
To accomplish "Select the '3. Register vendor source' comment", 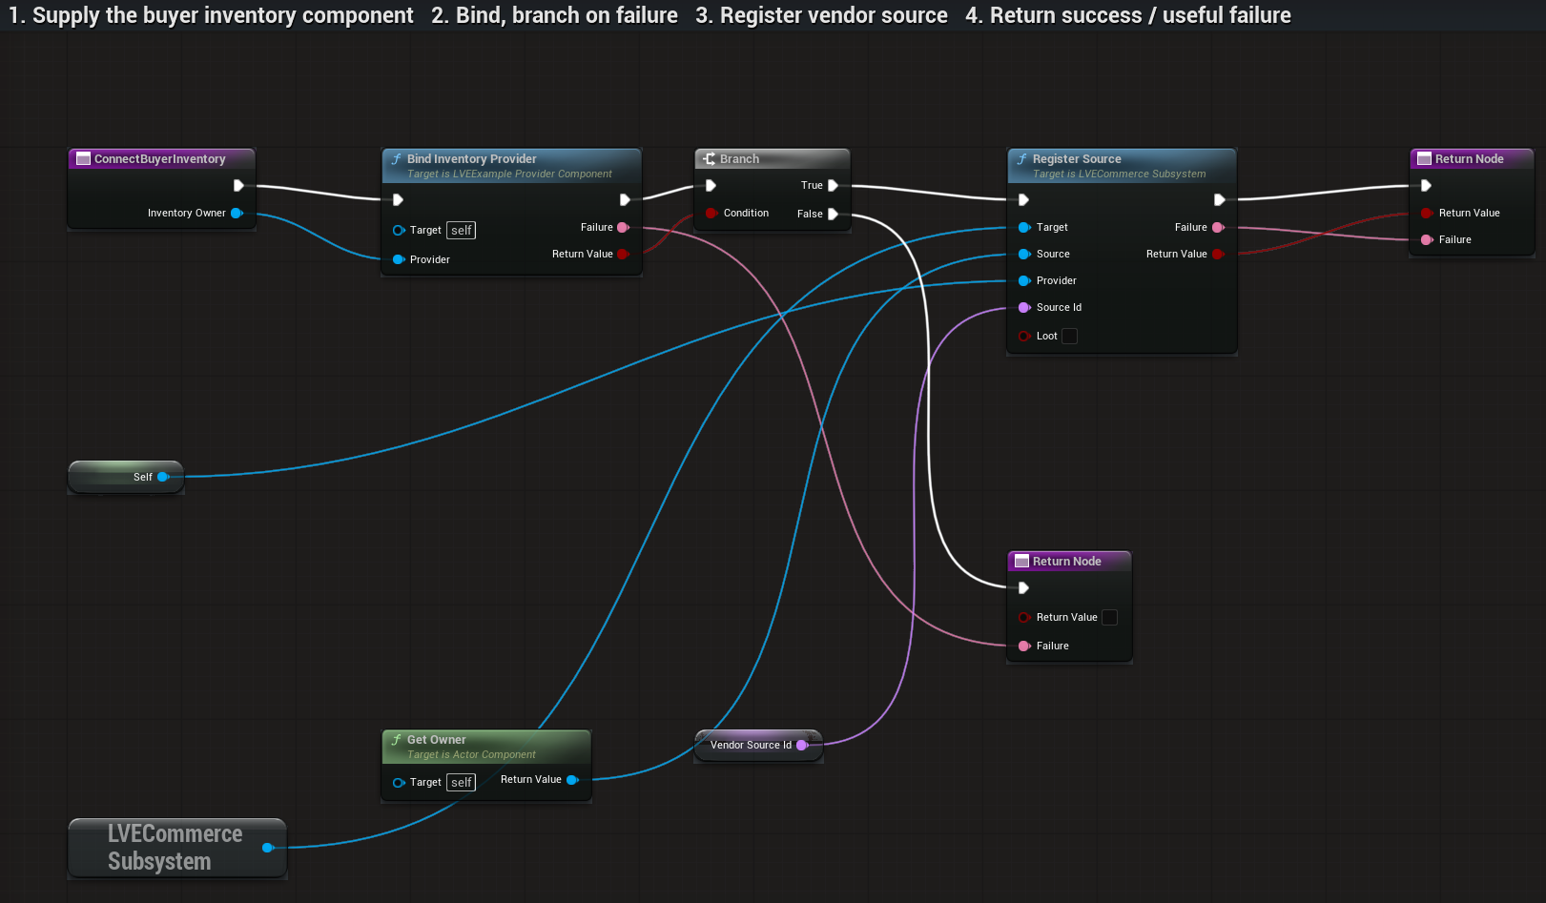I will (821, 15).
